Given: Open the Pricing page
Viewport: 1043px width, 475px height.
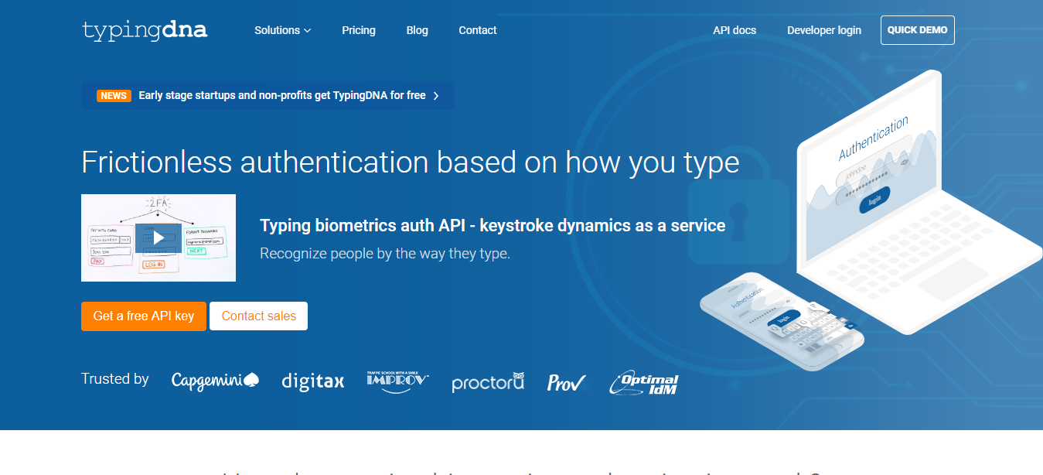Looking at the screenshot, I should [359, 30].
